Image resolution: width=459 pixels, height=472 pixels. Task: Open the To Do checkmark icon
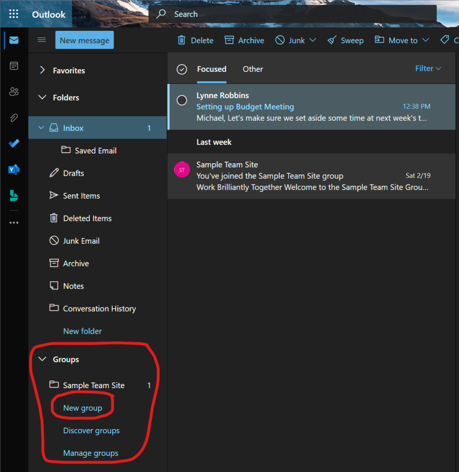[14, 143]
